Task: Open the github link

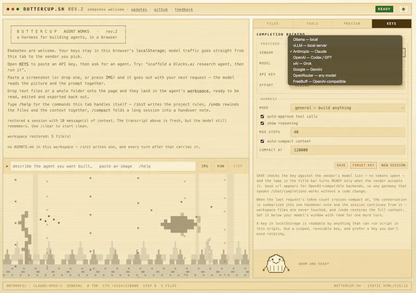Action: pos(161,9)
